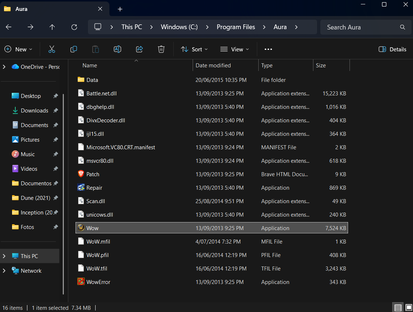The image size is (413, 312).
Task: Go back with the left arrow
Action: (x=9, y=27)
